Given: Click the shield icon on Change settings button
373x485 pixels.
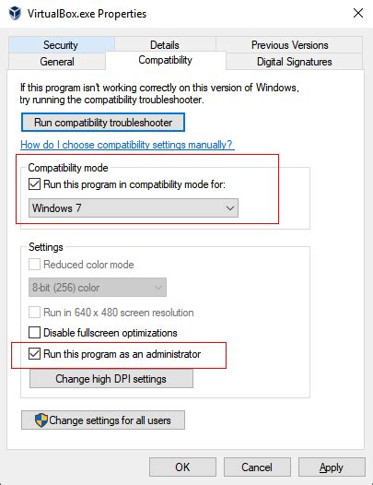Looking at the screenshot, I should click(x=41, y=420).
